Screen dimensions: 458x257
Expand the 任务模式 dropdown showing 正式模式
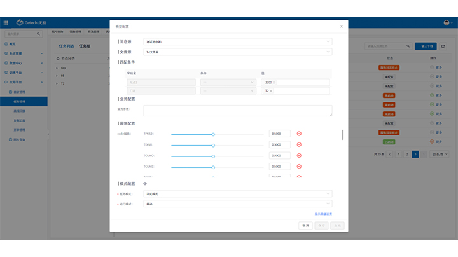coord(238,193)
